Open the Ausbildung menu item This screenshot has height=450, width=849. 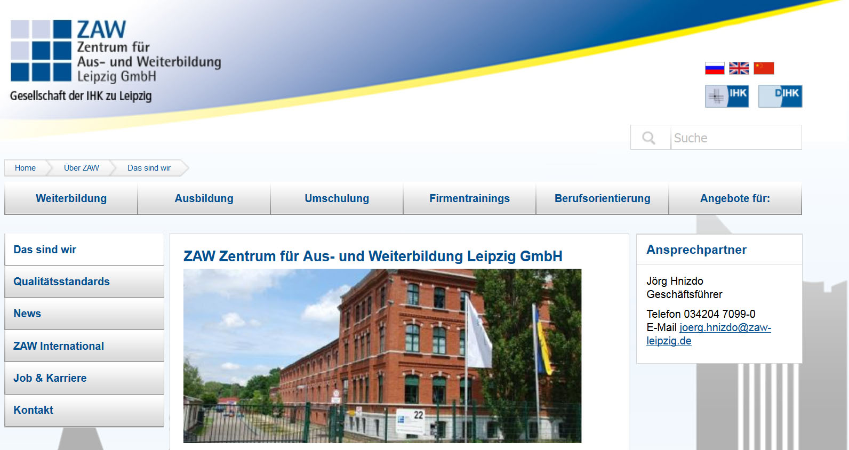204,198
